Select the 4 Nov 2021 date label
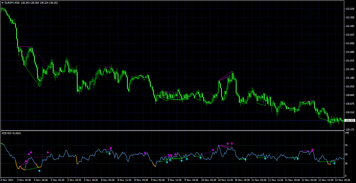The image size is (356, 183). point(7,180)
